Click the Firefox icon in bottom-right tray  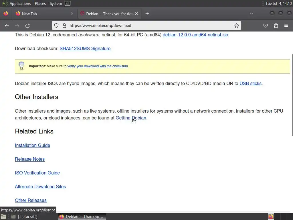click(271, 217)
